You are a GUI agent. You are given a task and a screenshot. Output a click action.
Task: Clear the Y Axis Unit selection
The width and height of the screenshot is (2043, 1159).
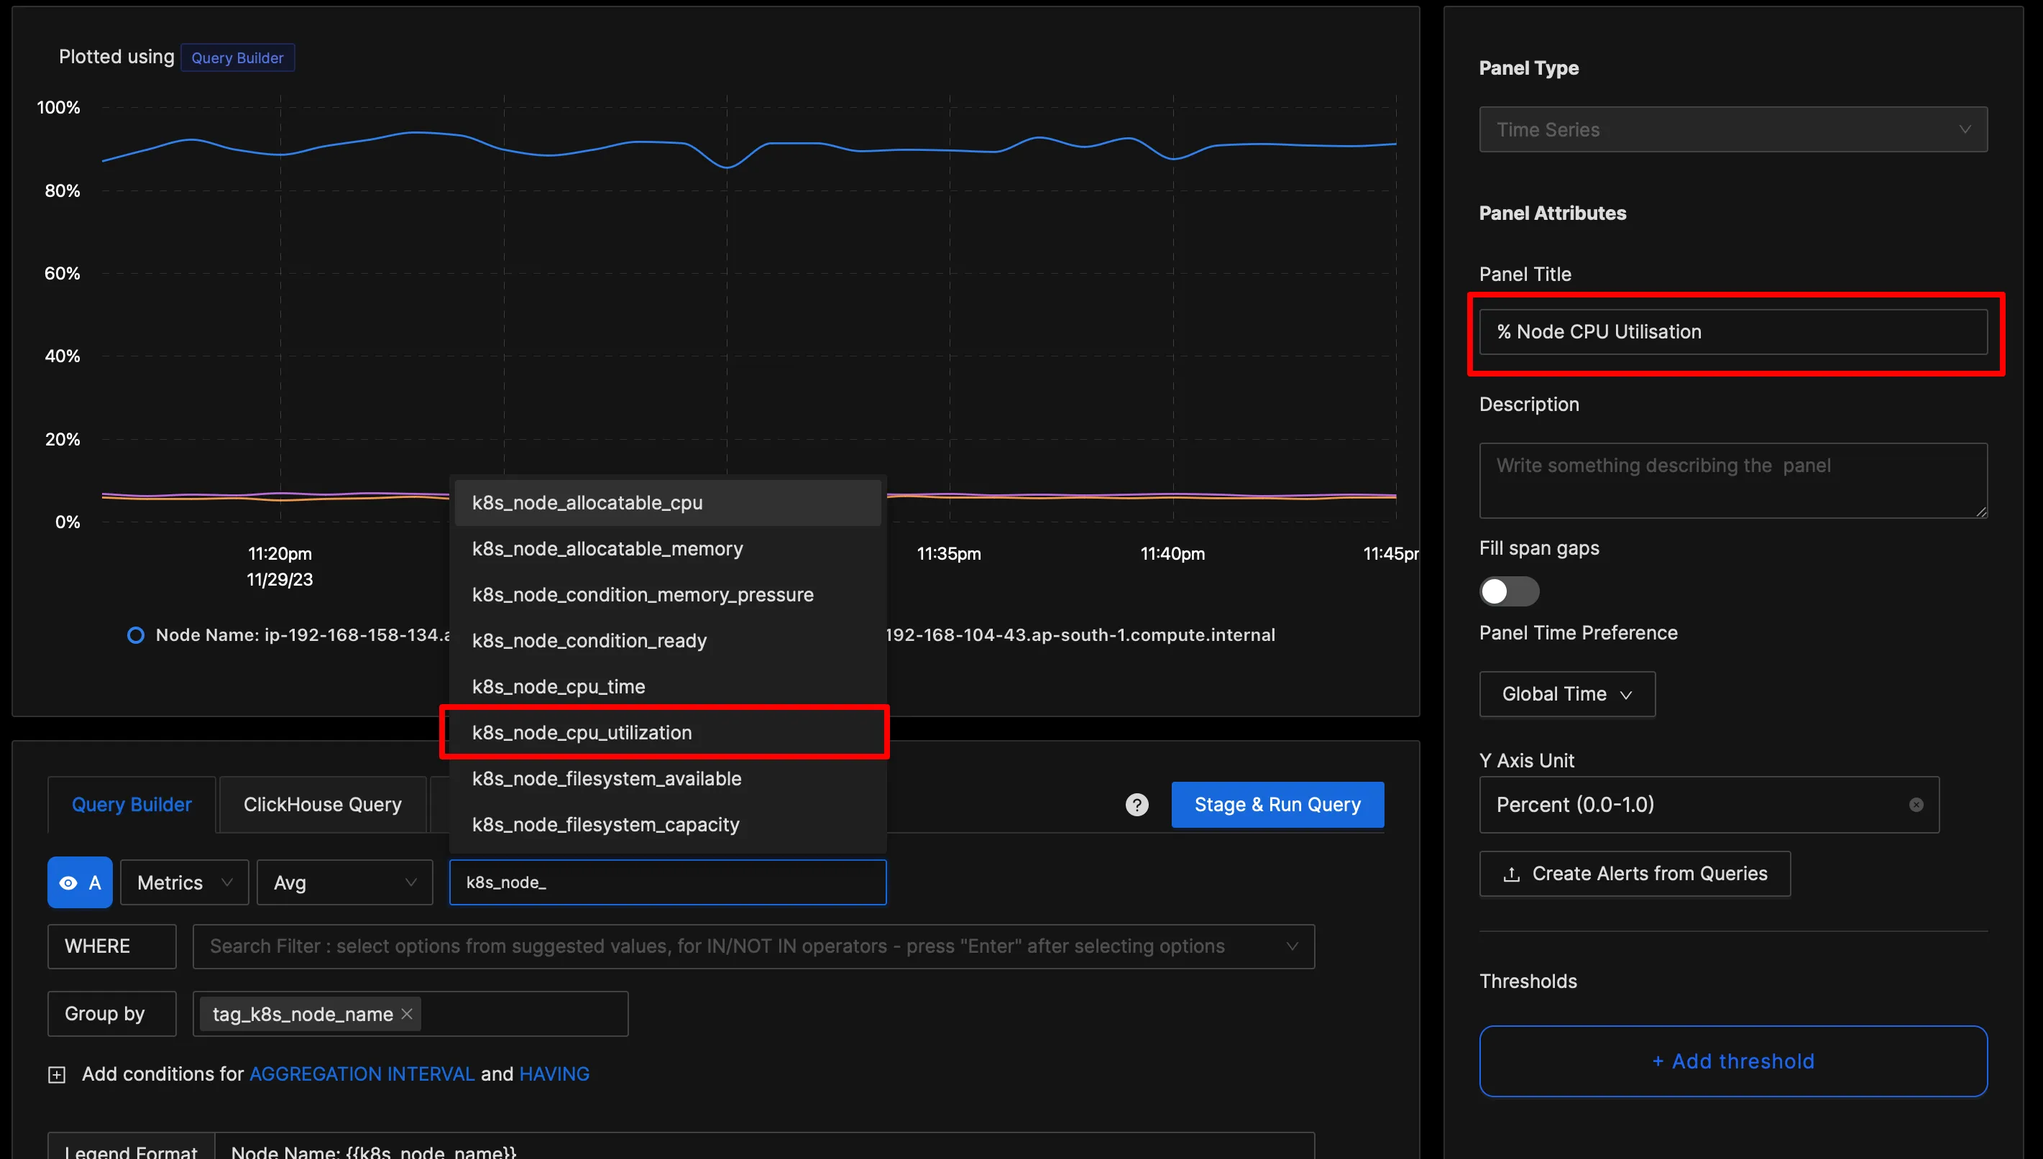(1916, 805)
